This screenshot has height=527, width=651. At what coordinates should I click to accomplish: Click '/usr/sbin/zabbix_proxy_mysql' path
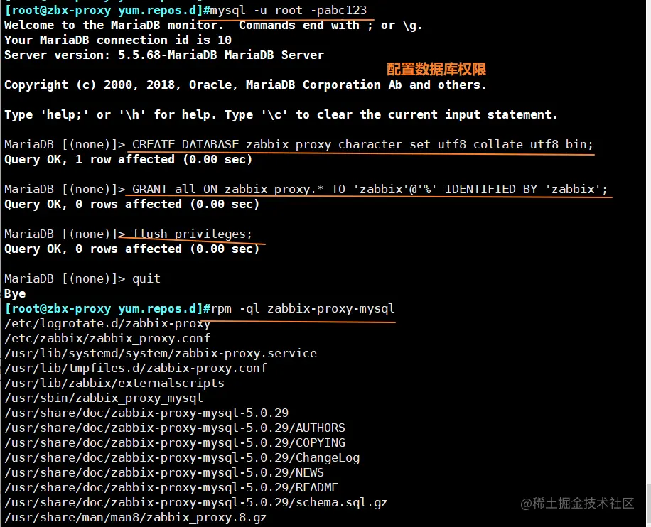pos(103,398)
